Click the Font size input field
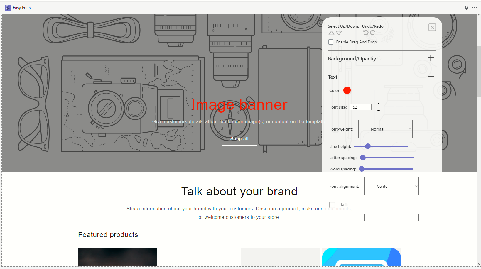 pos(360,107)
